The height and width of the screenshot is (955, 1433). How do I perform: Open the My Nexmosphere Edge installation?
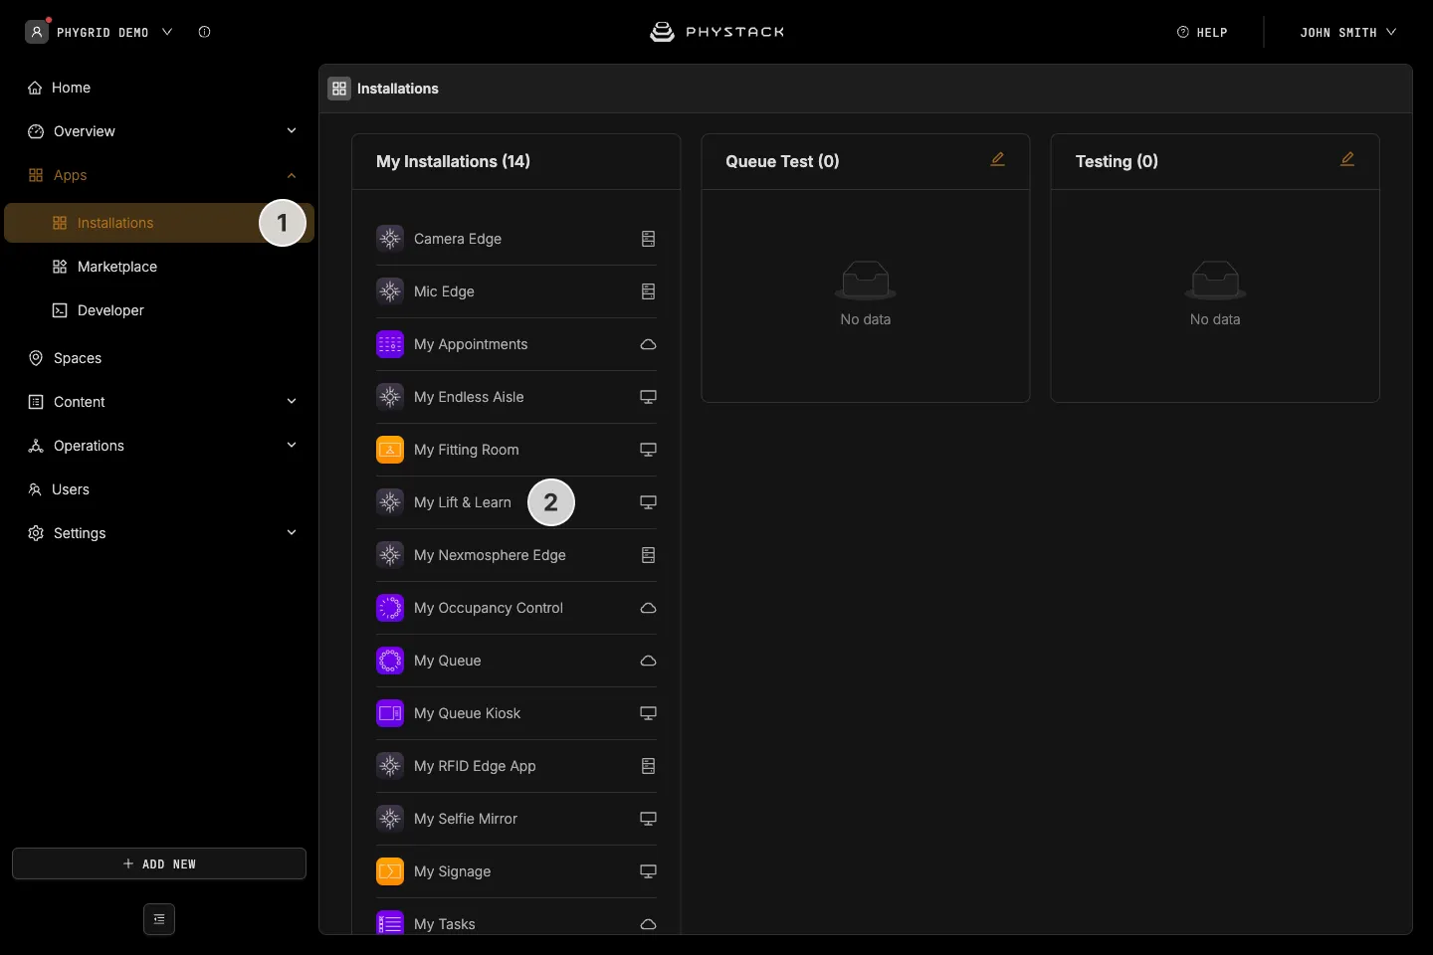pos(516,555)
